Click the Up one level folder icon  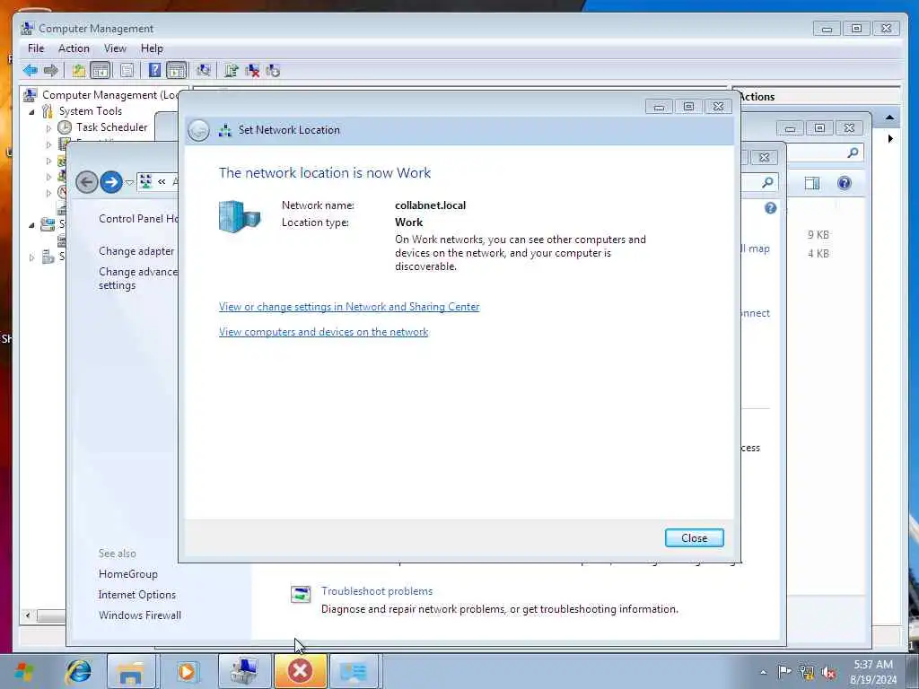[79, 71]
